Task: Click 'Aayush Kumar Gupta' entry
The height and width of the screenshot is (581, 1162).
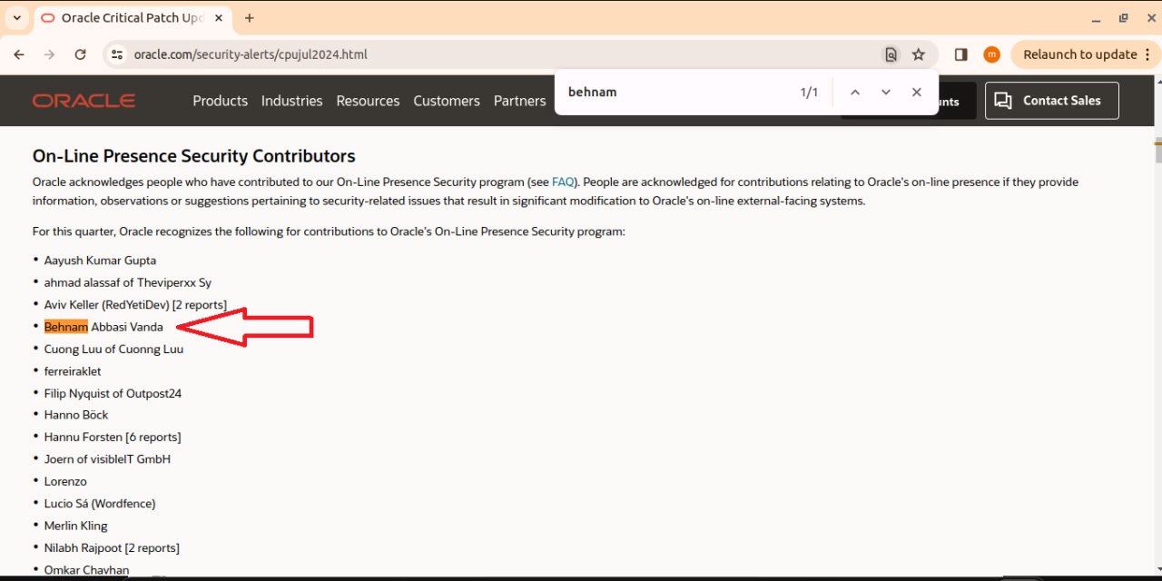Action: (x=100, y=261)
